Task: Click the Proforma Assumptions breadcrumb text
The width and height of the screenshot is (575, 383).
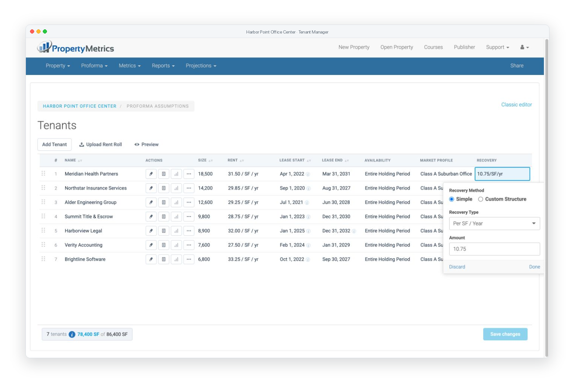Action: coord(157,106)
